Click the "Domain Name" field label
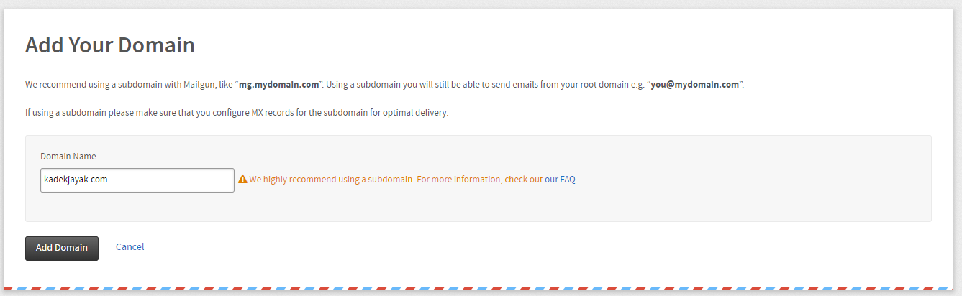Screen dimensions: 962x296 tap(68, 157)
